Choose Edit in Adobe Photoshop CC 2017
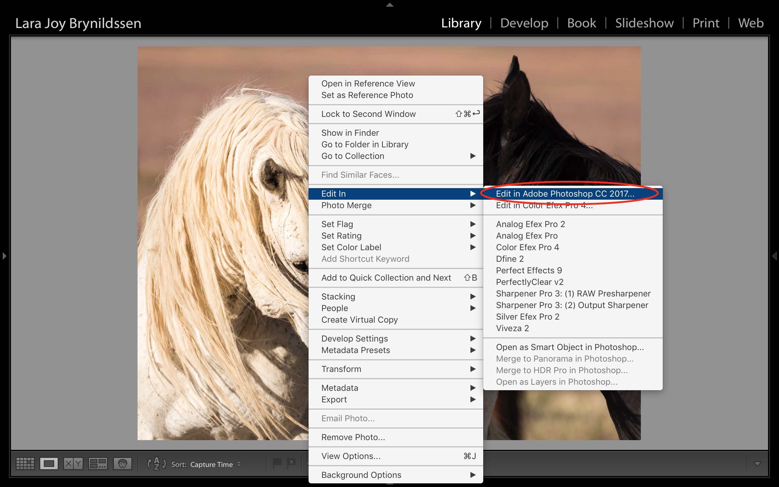The width and height of the screenshot is (779, 487). tap(565, 194)
